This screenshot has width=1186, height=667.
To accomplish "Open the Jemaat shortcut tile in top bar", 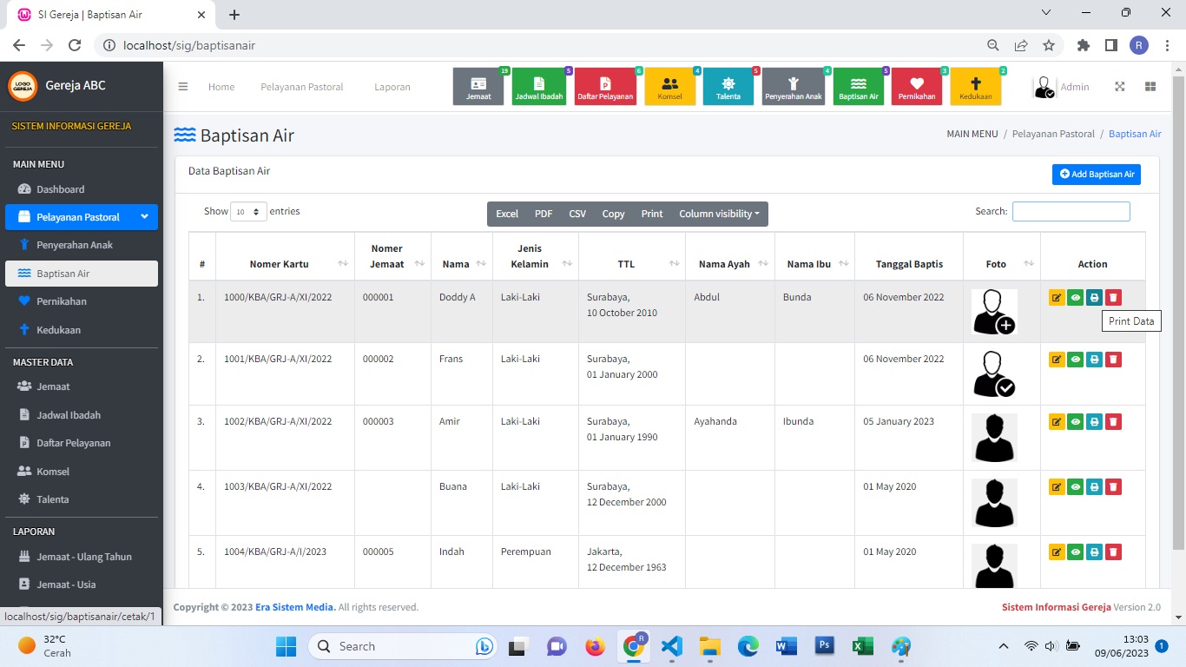I will (x=478, y=87).
